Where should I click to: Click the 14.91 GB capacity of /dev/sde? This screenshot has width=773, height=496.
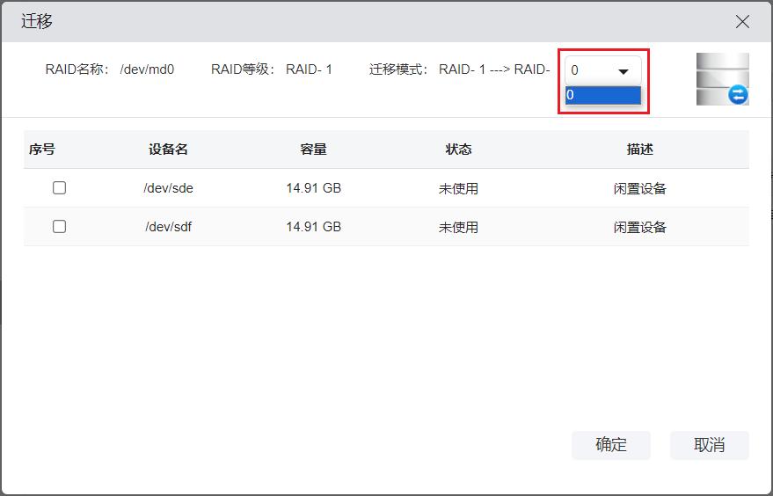pos(313,188)
